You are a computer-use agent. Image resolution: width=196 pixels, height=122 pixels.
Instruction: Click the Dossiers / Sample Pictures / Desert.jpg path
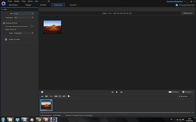[79, 115]
